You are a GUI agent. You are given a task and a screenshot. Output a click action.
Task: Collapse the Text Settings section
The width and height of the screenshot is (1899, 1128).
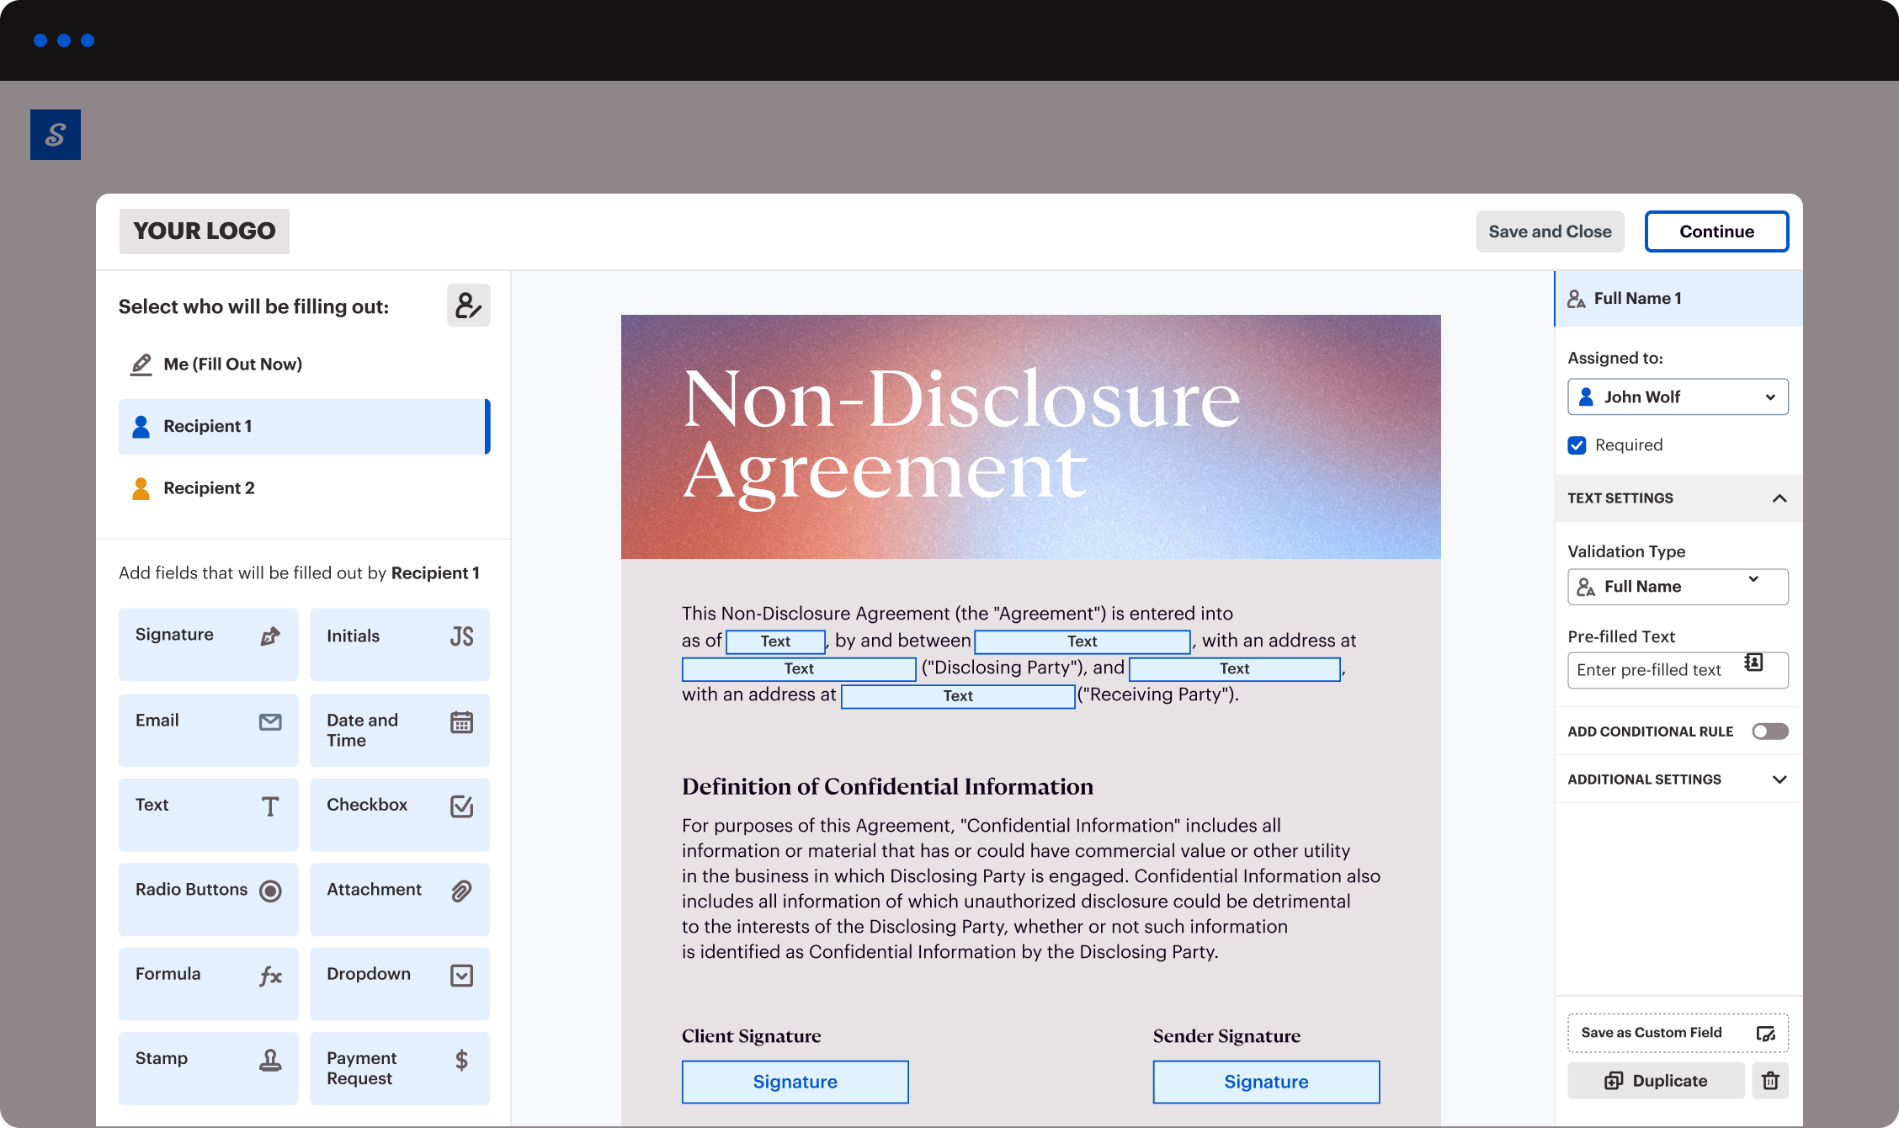pos(1779,498)
